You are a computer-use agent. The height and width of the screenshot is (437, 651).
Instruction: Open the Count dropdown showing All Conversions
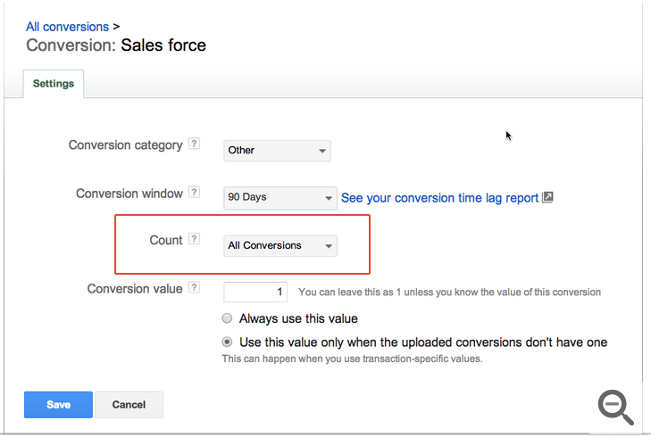coord(280,246)
